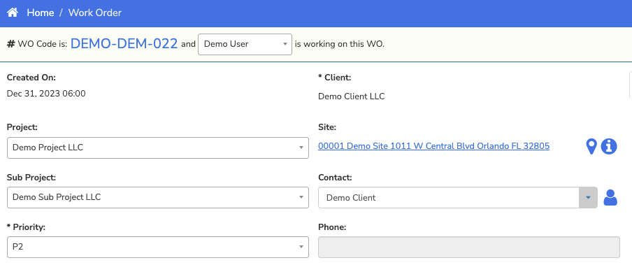Click the Home house icon
This screenshot has width=632, height=265.
[x=13, y=13]
